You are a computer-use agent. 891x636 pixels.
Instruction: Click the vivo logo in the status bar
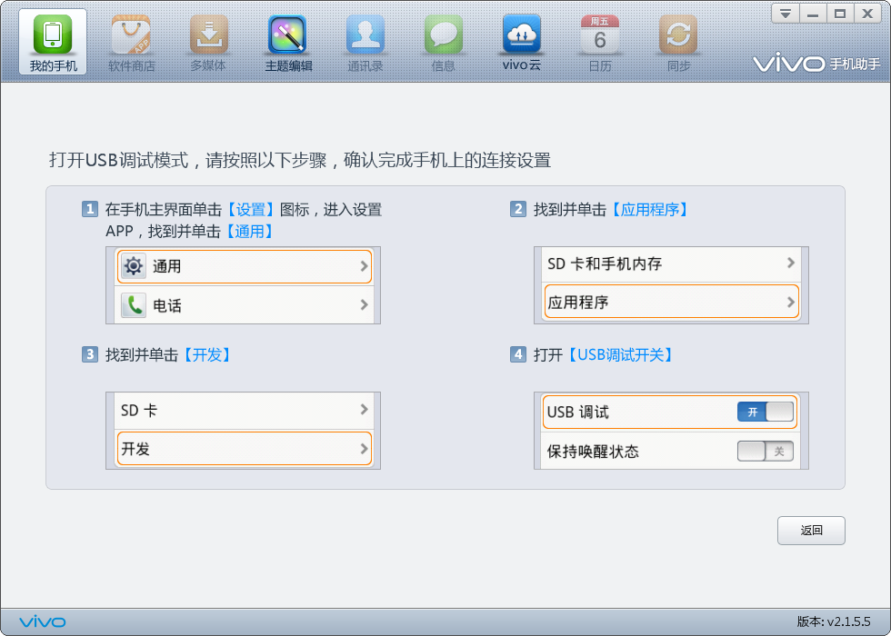coord(43,621)
